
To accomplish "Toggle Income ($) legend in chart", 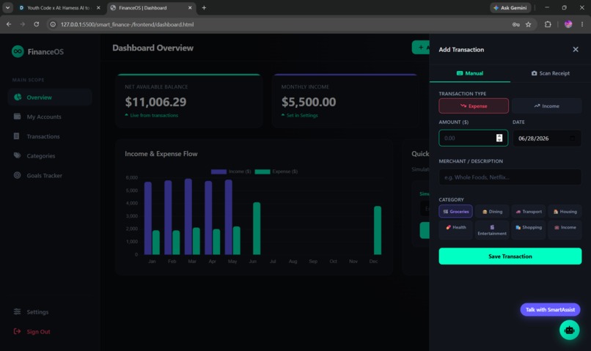I will point(231,171).
